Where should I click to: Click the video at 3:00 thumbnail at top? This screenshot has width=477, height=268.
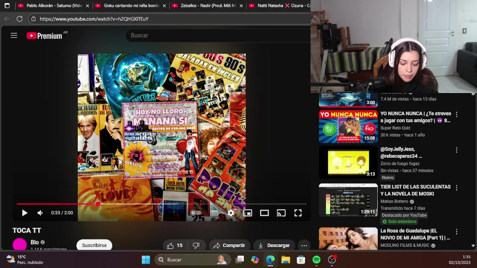click(x=348, y=100)
